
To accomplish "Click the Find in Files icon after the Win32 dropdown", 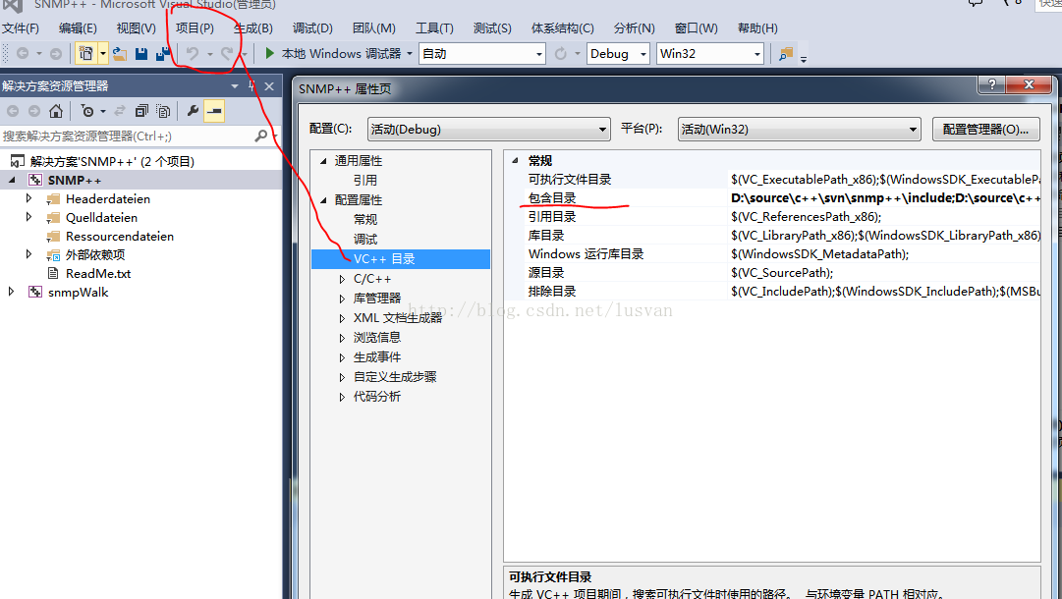I will (x=786, y=53).
